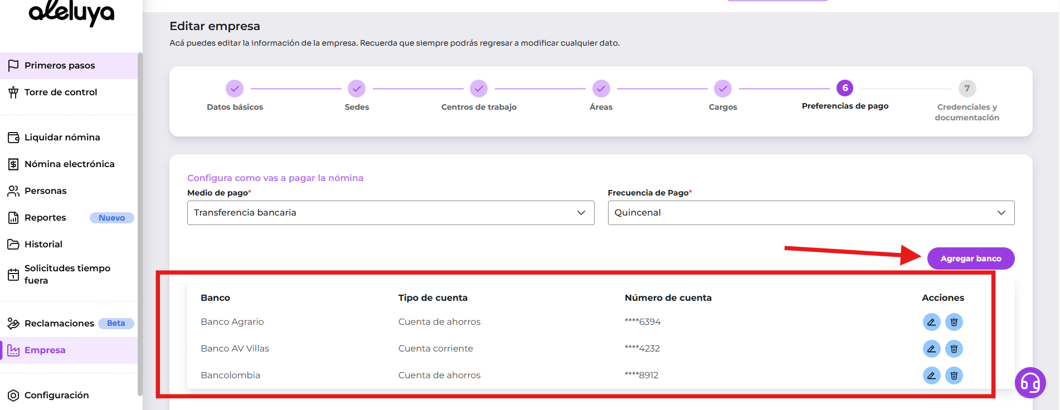
Task: Delete the Banco AV Villas account
Action: (x=954, y=349)
